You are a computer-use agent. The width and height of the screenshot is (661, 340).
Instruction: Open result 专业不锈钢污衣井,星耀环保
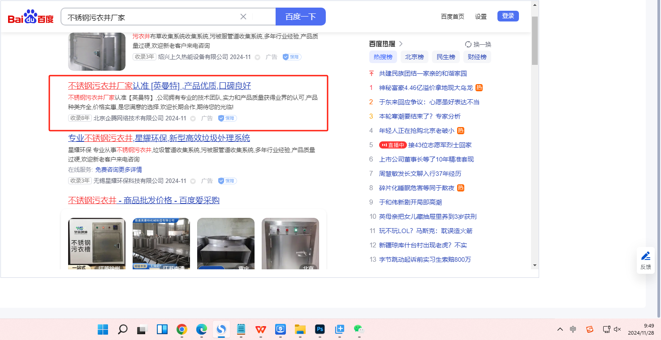point(159,138)
